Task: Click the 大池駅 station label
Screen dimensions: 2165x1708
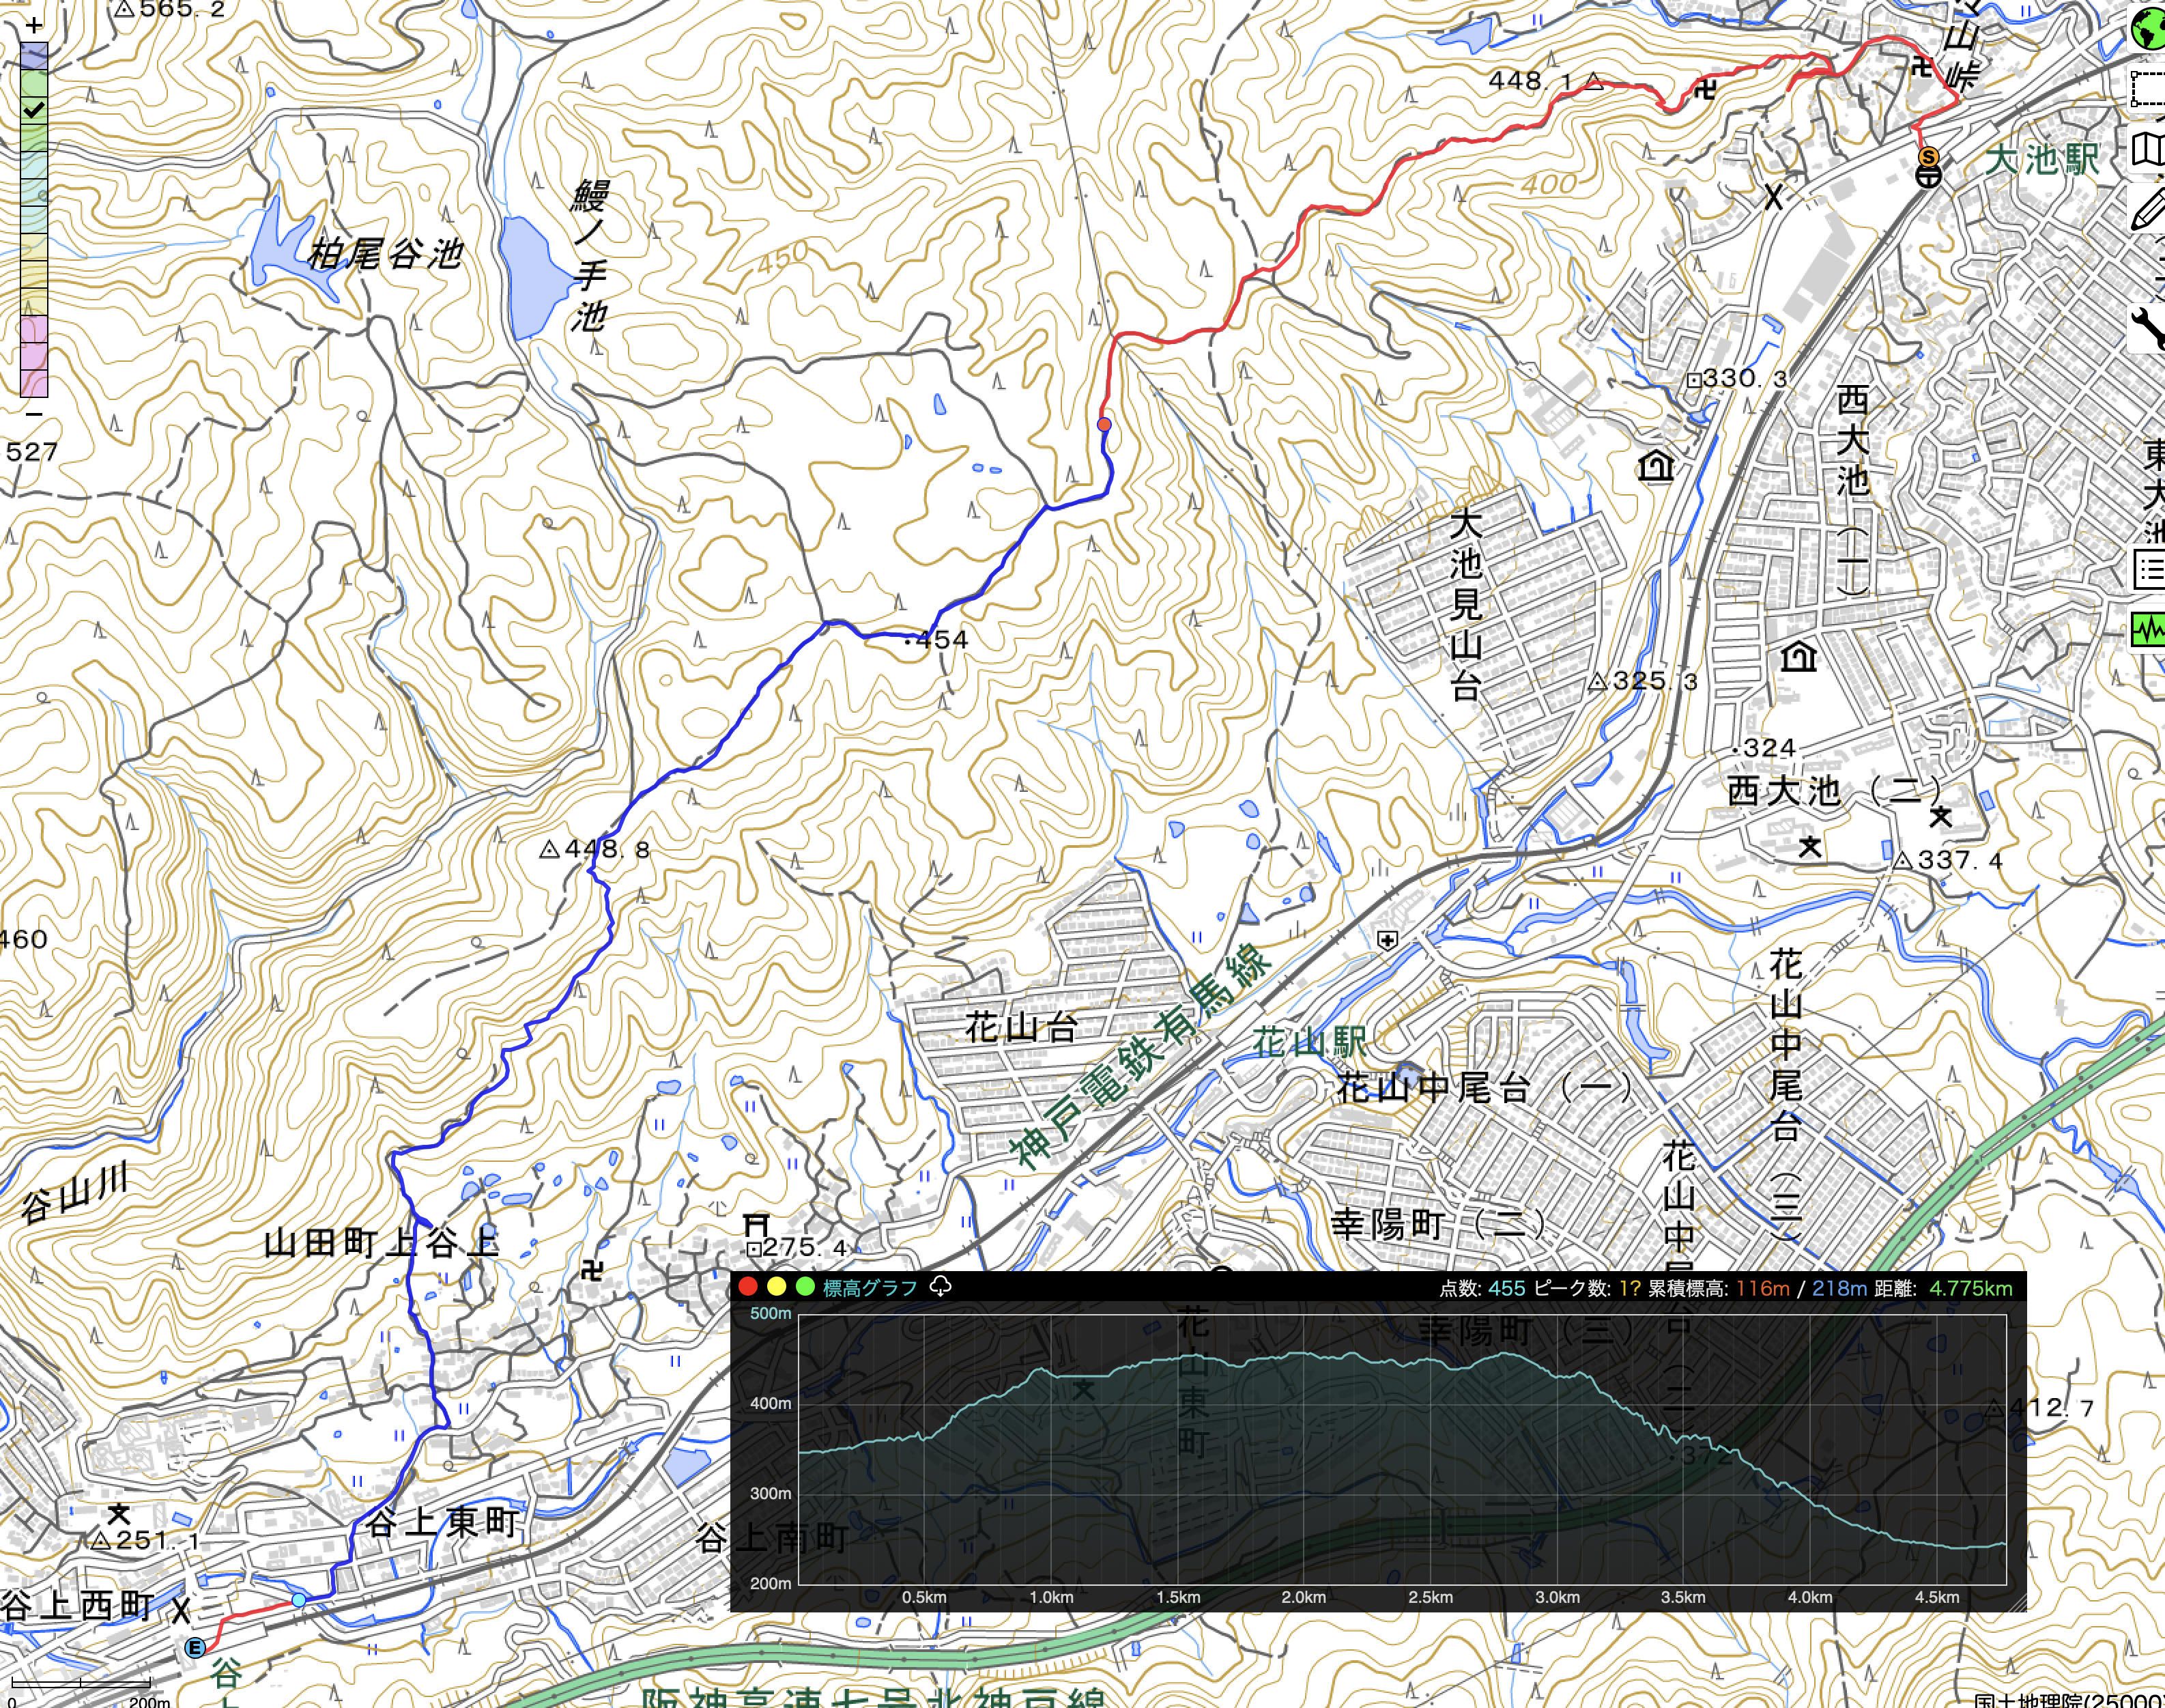Action: tap(2042, 159)
